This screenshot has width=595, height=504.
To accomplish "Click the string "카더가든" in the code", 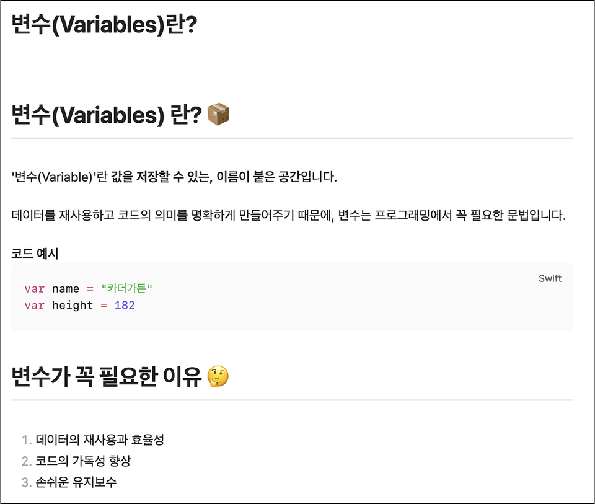I will click(126, 288).
